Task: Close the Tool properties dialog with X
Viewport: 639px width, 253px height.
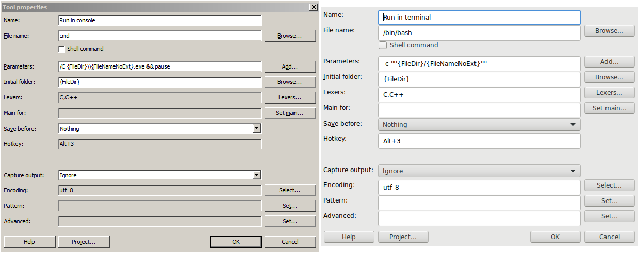Action: [x=313, y=7]
